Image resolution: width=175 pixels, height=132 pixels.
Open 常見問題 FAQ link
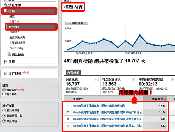click(12, 121)
